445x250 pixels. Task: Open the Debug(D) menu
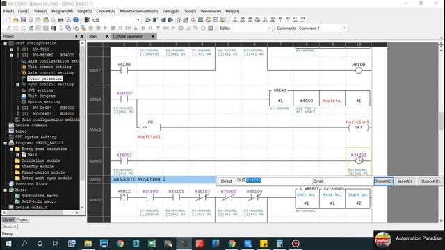click(x=171, y=11)
